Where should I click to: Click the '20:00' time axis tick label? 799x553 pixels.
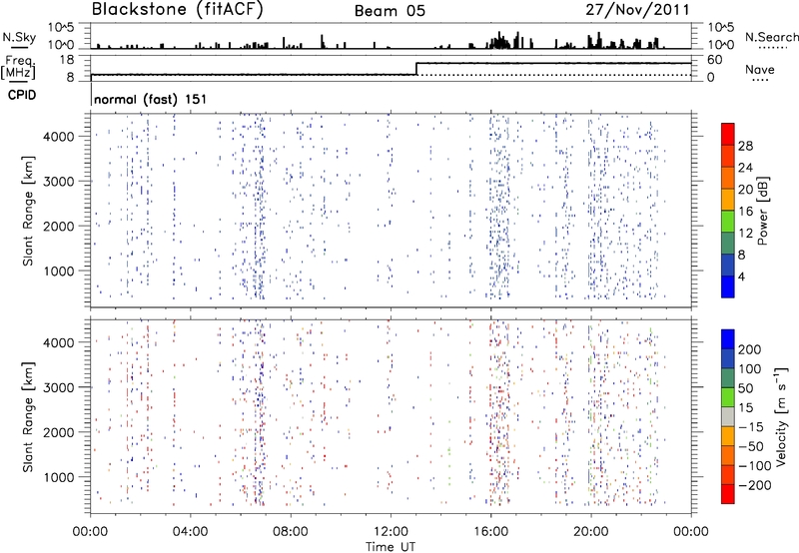point(590,532)
